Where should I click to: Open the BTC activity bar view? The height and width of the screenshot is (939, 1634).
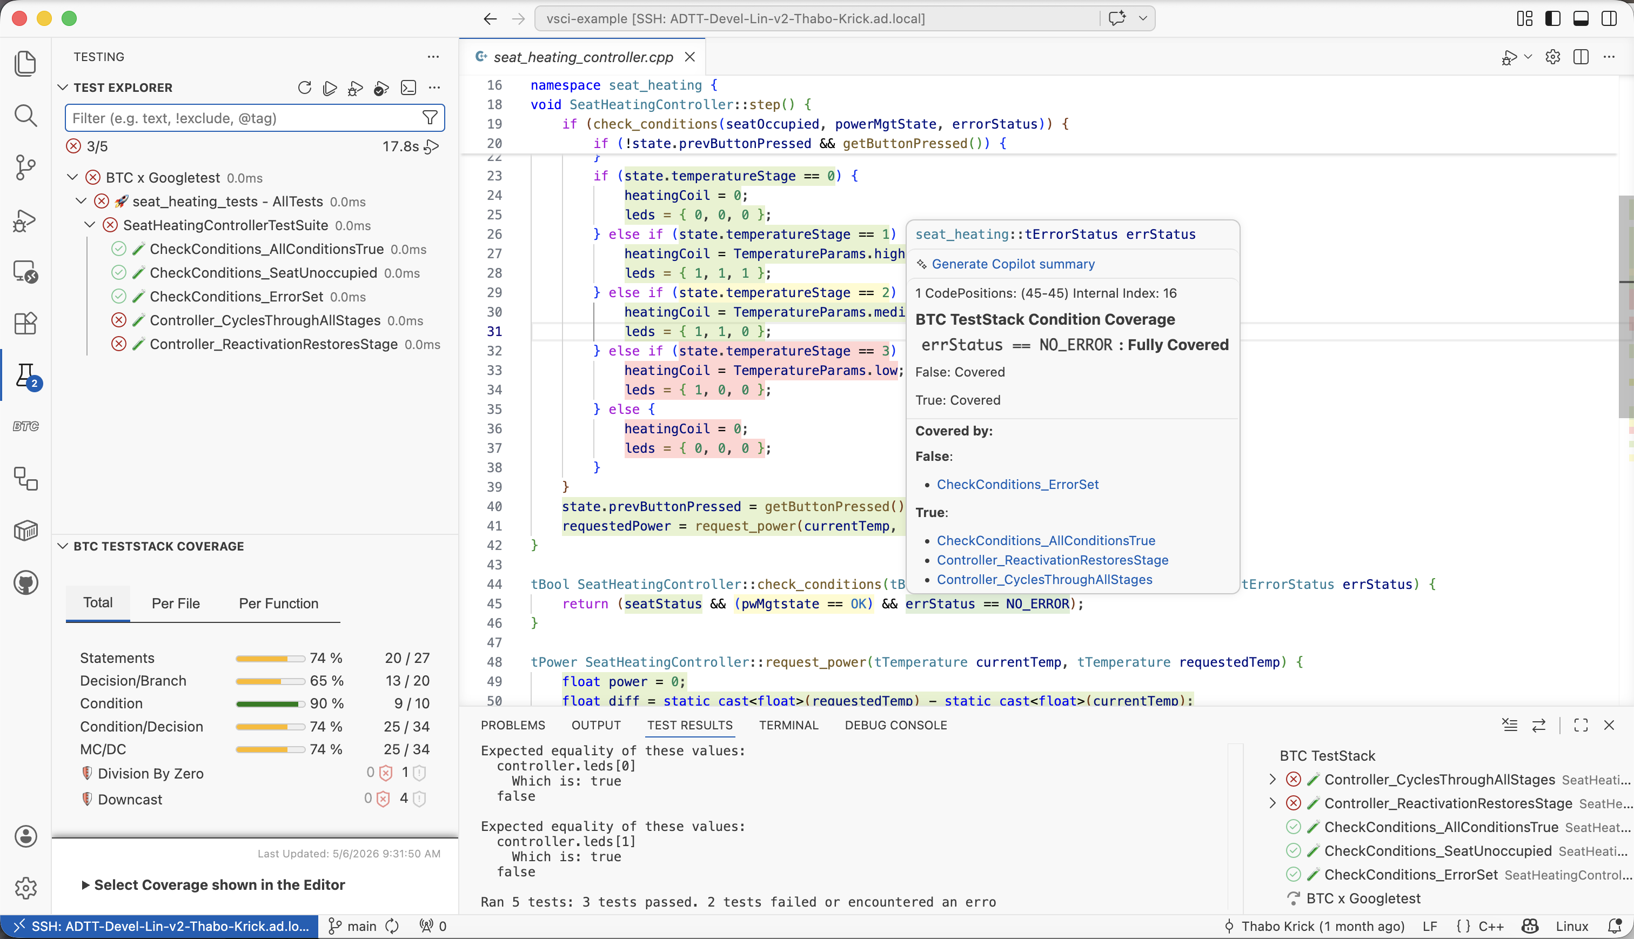point(25,426)
